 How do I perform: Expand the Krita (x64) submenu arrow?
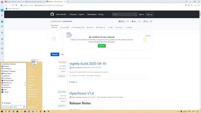pos(25,85)
